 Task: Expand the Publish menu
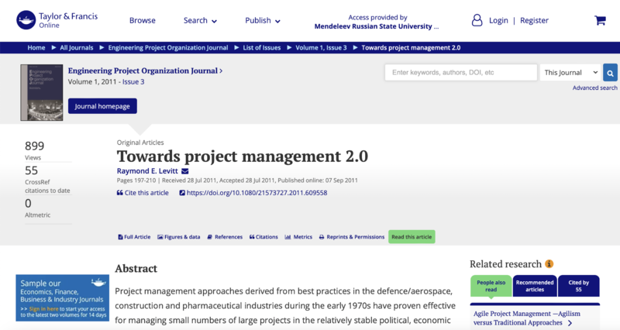261,21
